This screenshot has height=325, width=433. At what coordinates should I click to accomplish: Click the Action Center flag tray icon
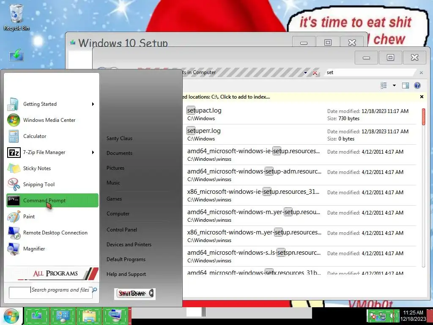click(x=373, y=316)
